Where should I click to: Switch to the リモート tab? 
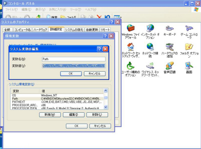pos(105,29)
